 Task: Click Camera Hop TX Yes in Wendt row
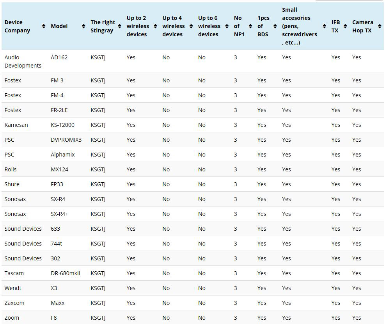[x=357, y=288]
